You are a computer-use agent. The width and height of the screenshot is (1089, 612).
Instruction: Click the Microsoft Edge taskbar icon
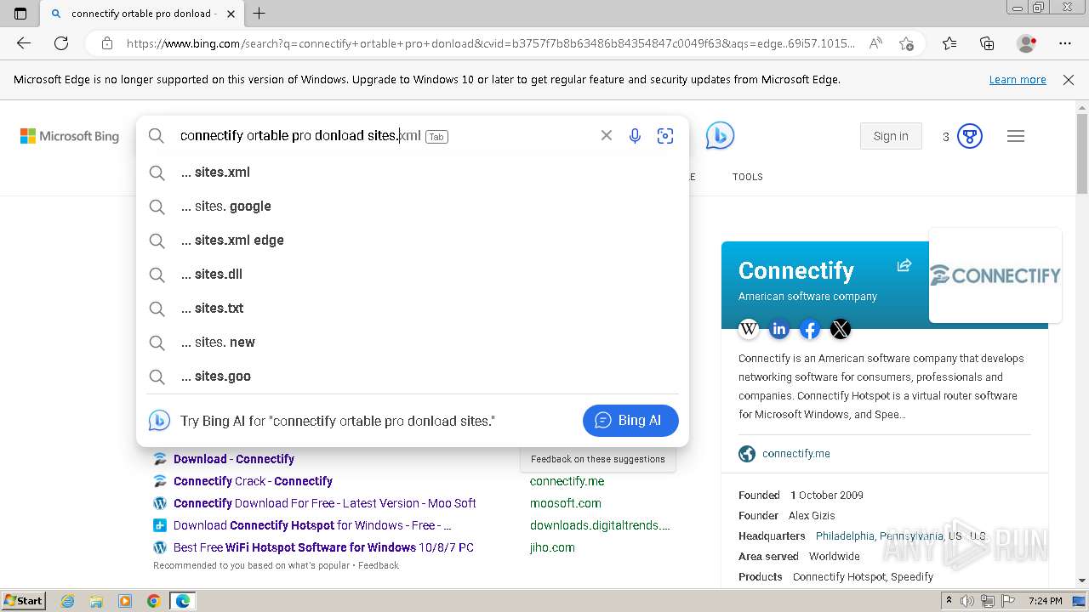click(x=182, y=601)
